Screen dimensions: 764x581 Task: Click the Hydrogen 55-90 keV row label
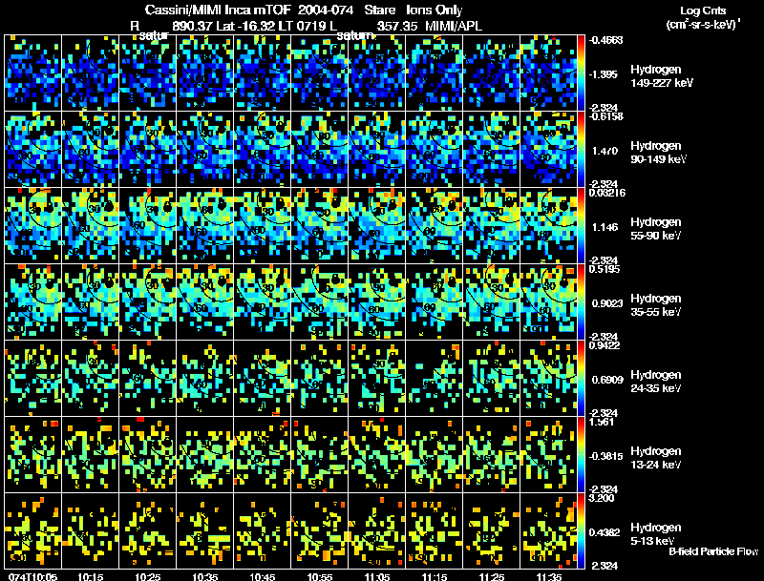(x=656, y=229)
